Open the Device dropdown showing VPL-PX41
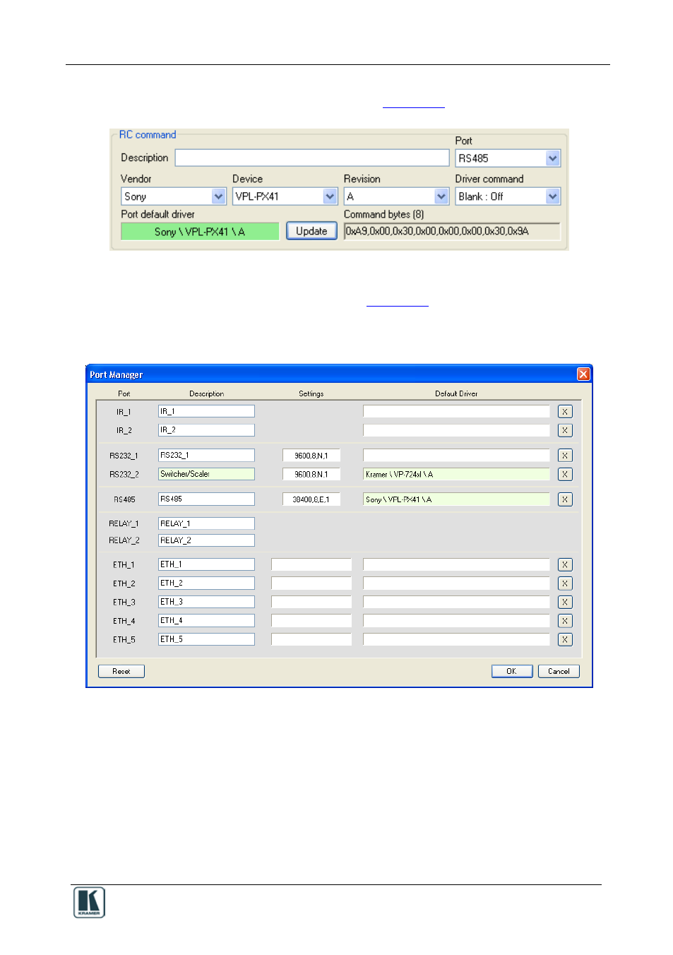Screen dimensions: 673x955 click(x=330, y=196)
